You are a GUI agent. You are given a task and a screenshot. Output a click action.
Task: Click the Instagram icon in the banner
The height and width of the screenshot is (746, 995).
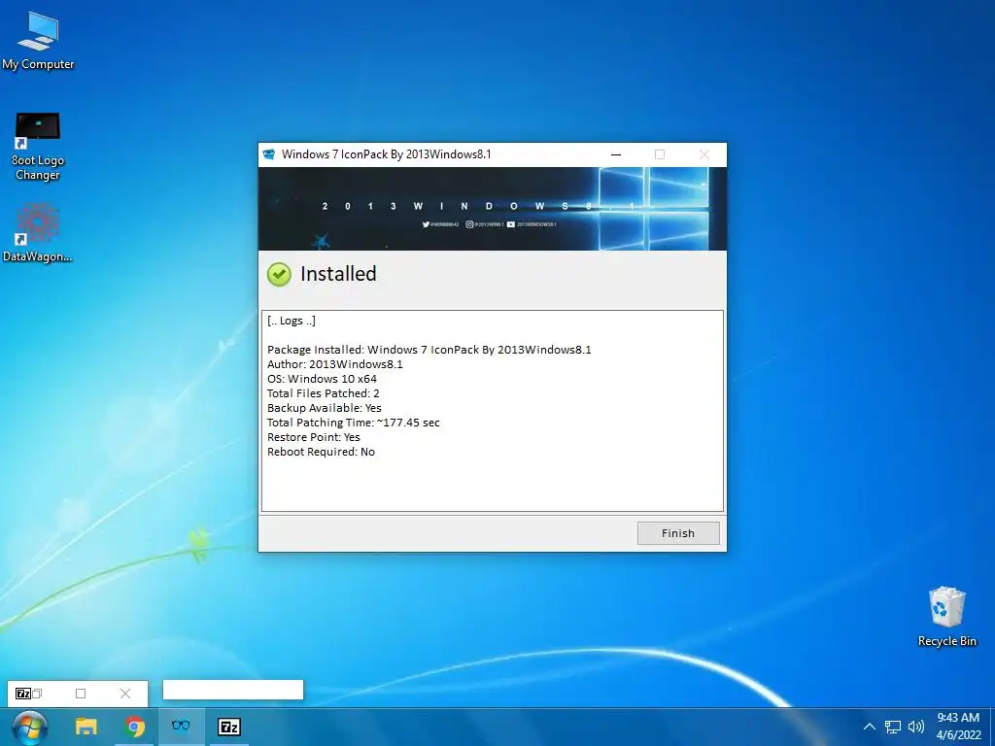point(469,224)
